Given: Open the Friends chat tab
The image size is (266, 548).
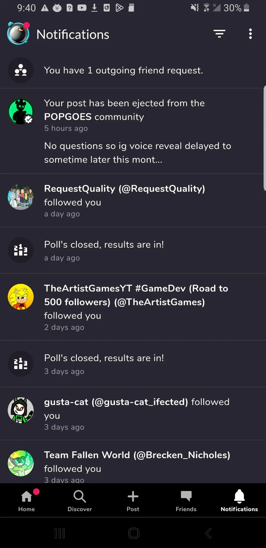Looking at the screenshot, I should 186,501.
